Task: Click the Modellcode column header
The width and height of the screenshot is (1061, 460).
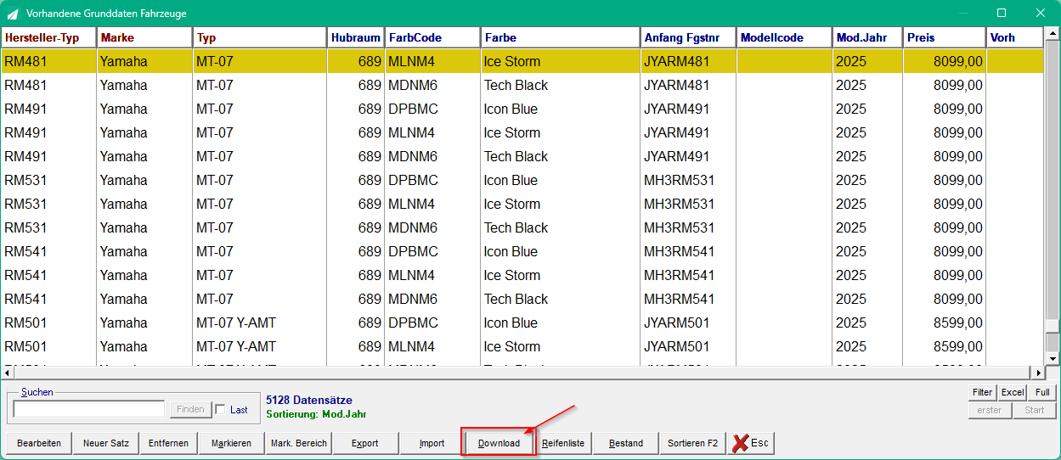Action: [x=784, y=37]
